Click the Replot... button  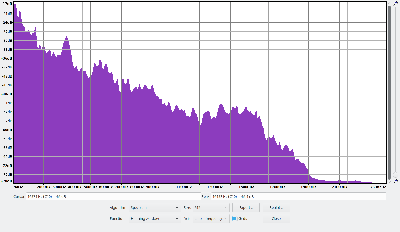276,207
